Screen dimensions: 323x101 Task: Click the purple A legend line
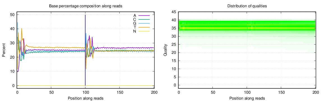tap(144, 15)
